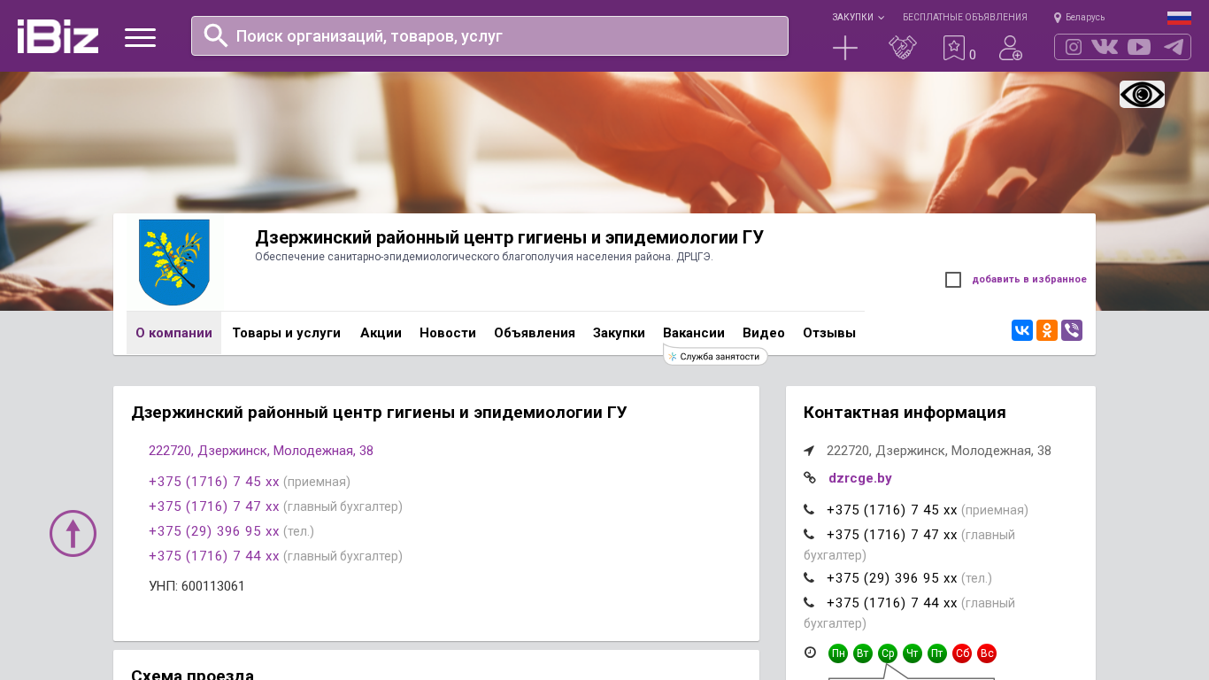
Task: Click the clock icon for working hours
Action: click(810, 653)
